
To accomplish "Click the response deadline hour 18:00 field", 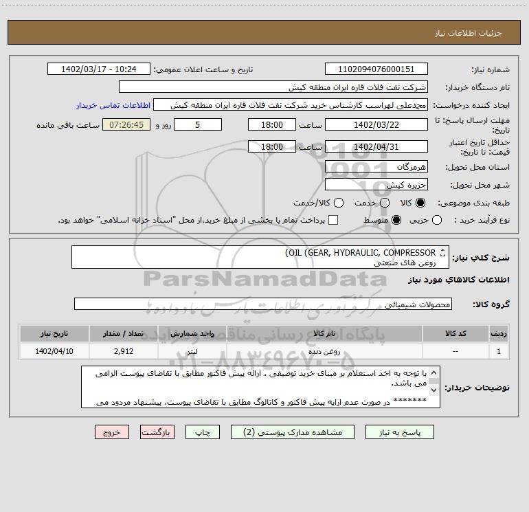I will pyautogui.click(x=272, y=124).
